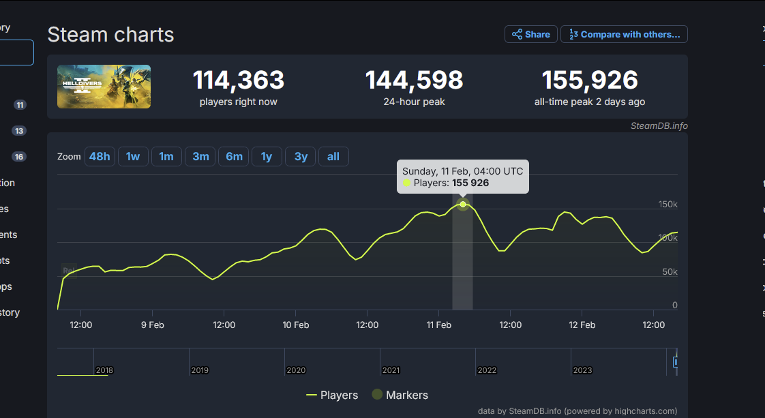Choose the 3y zoom range

(x=301, y=157)
